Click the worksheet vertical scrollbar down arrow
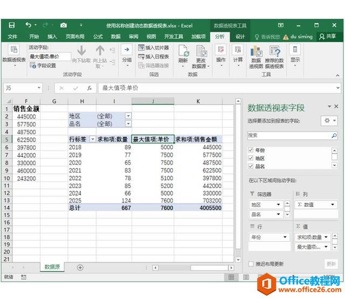Image resolution: width=345 pixels, height=299 pixels. (x=238, y=260)
